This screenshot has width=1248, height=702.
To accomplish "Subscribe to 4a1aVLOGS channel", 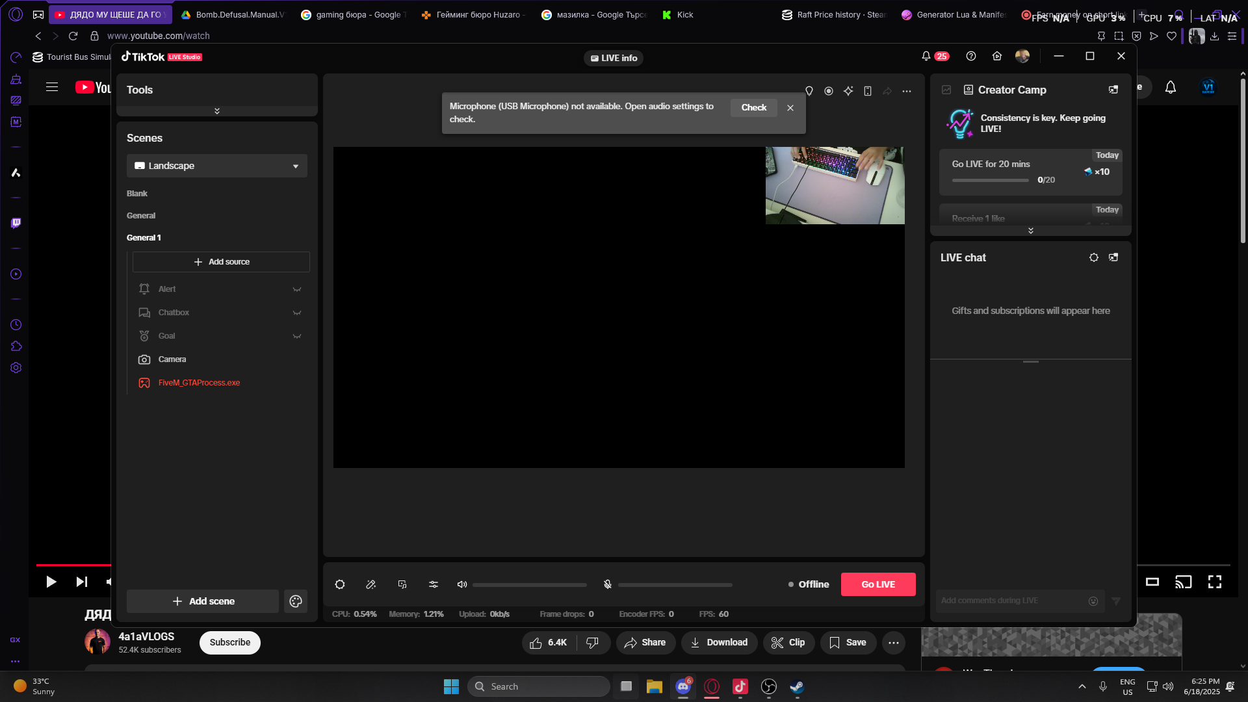I will [x=230, y=643].
